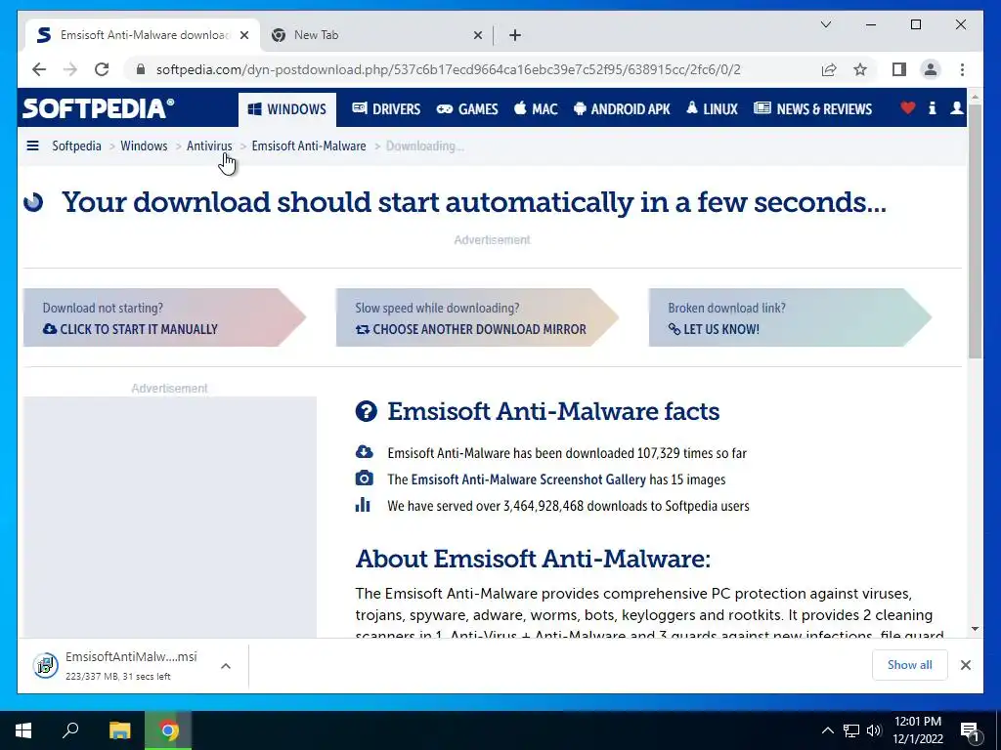
Task: Click Show all downloads button
Action: 910,665
